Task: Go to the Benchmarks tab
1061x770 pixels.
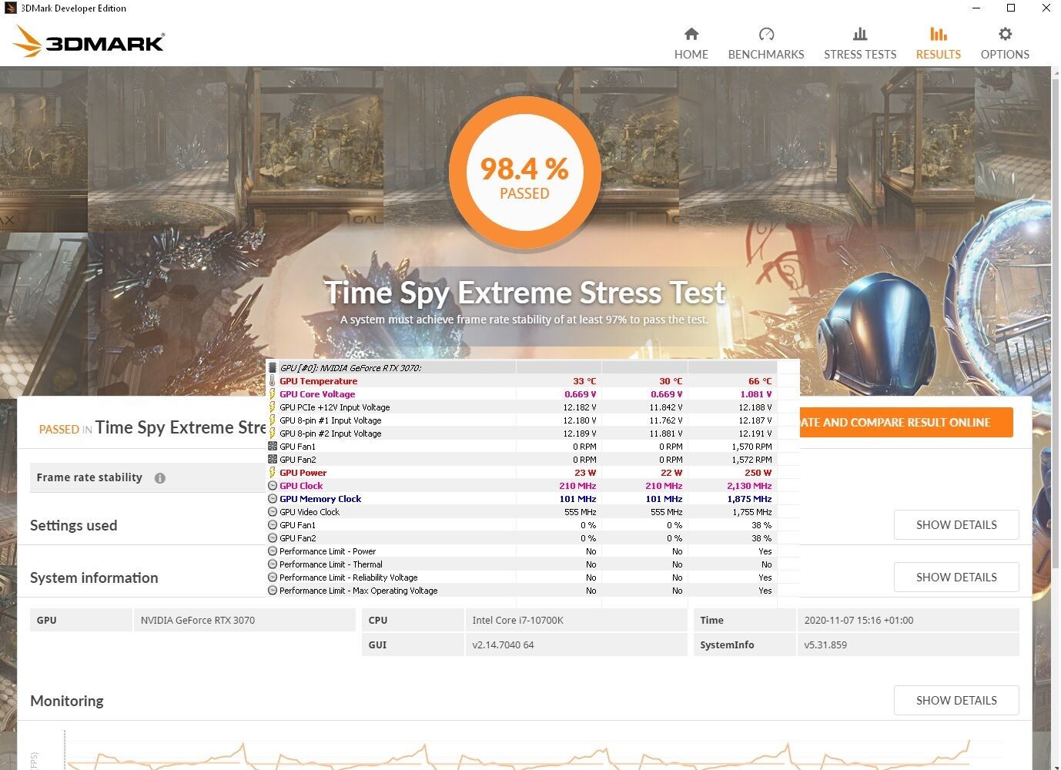Action: click(x=765, y=44)
